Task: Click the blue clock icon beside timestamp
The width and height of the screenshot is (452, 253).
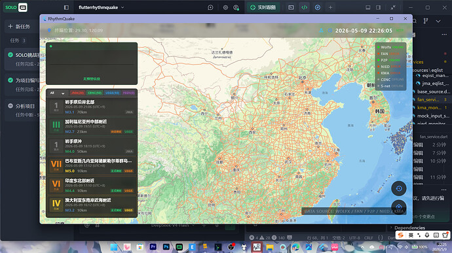Action: pos(330,31)
